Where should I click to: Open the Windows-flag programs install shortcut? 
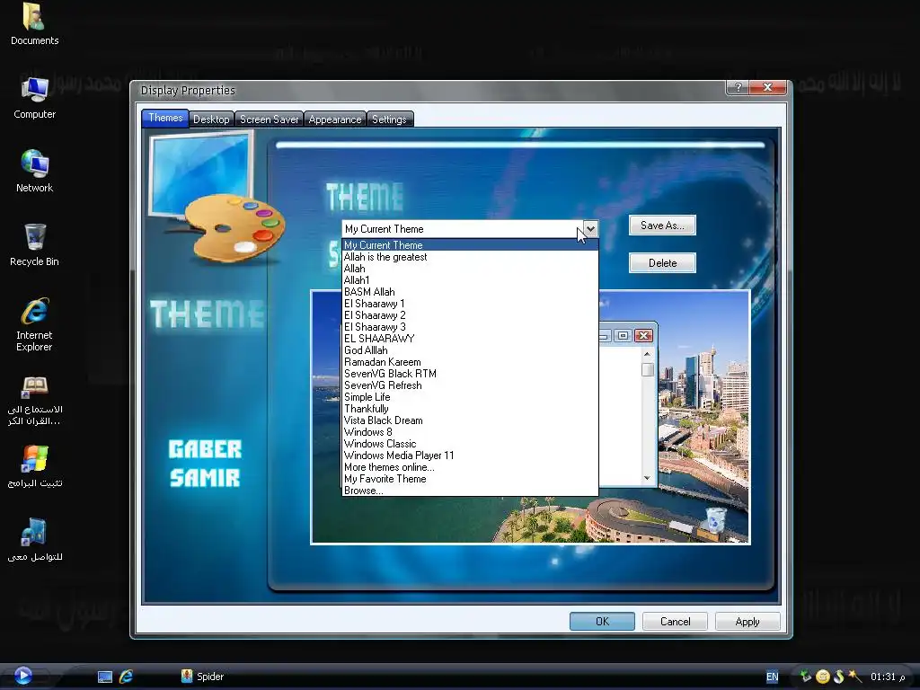pos(34,467)
